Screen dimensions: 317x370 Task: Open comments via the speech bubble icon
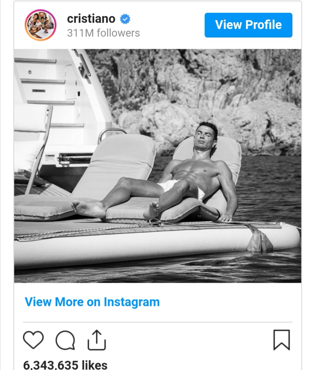[x=65, y=340]
